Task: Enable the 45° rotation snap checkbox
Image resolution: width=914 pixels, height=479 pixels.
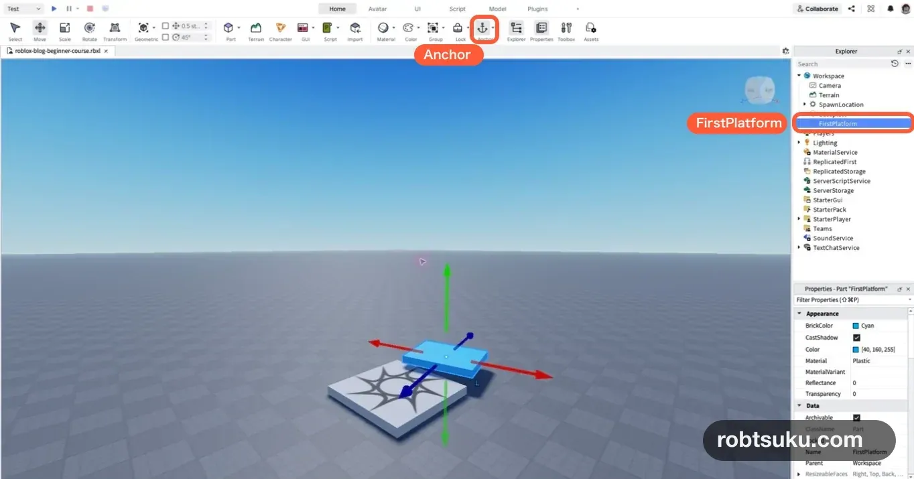Action: pyautogui.click(x=166, y=38)
